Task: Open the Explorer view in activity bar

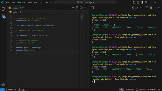Action: point(3,9)
